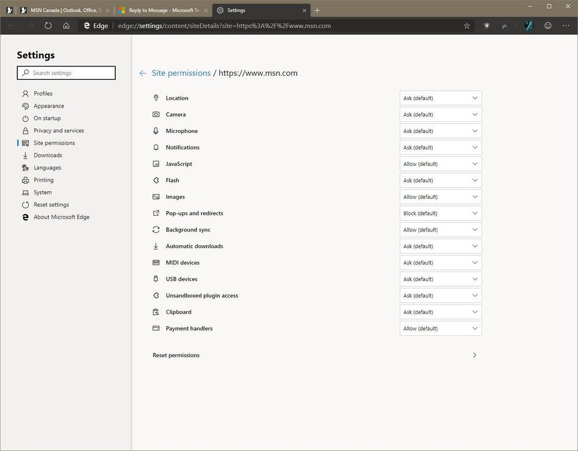The image size is (578, 451).
Task: Open the Background sync dropdown
Action: tap(440, 230)
